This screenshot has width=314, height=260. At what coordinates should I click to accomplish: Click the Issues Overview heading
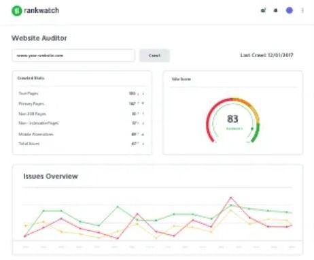[50, 176]
